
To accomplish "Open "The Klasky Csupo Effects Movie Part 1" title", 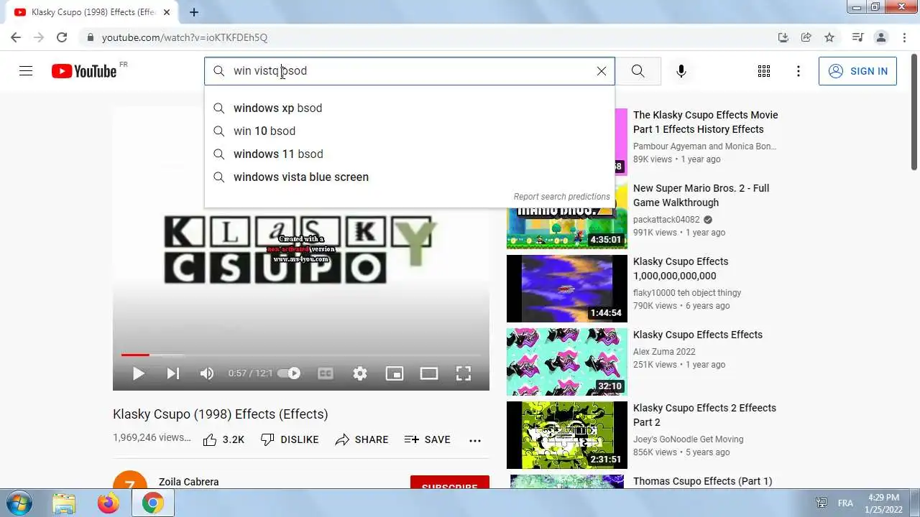I will [x=706, y=122].
